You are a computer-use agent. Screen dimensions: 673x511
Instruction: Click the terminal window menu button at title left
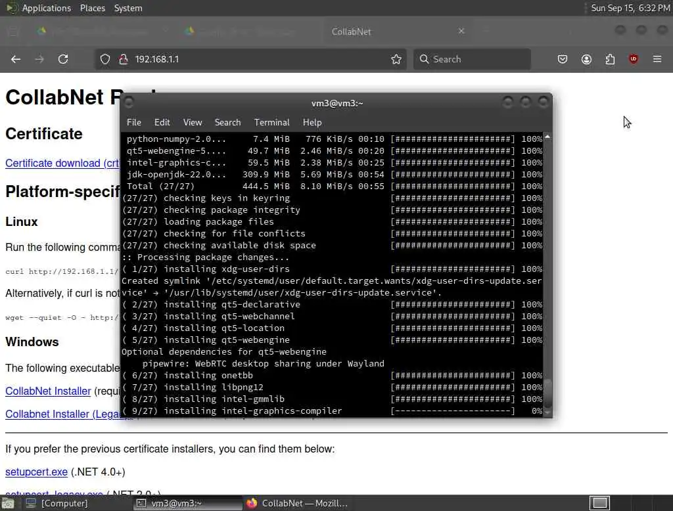[128, 102]
